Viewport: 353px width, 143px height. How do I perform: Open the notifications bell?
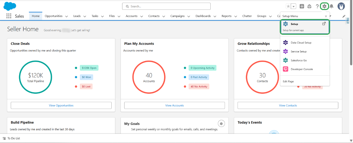[332, 6]
